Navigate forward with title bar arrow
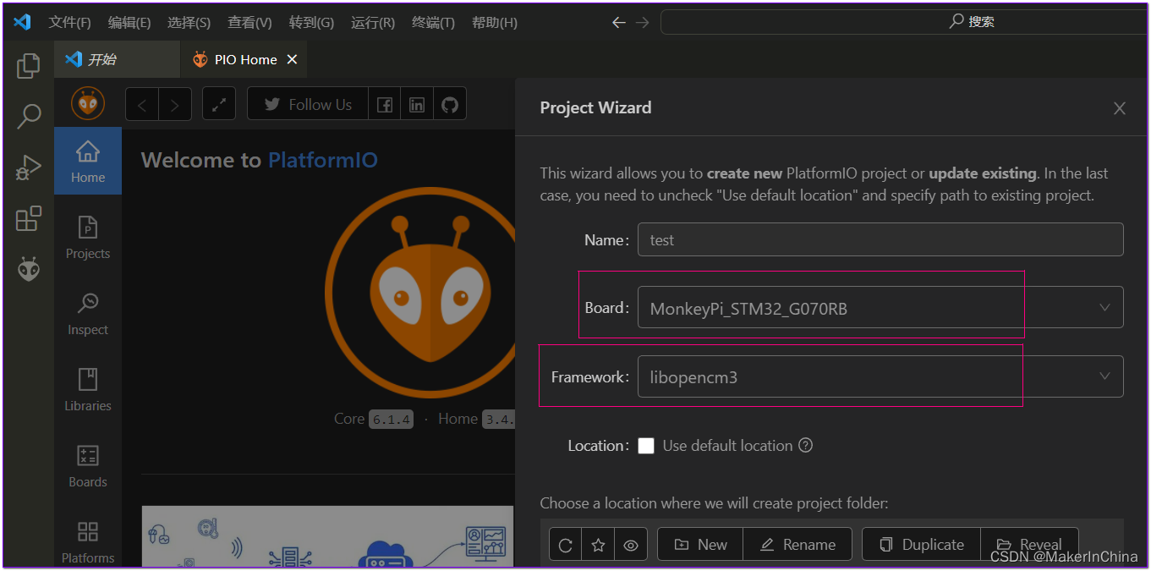This screenshot has height=571, width=1151. (643, 23)
